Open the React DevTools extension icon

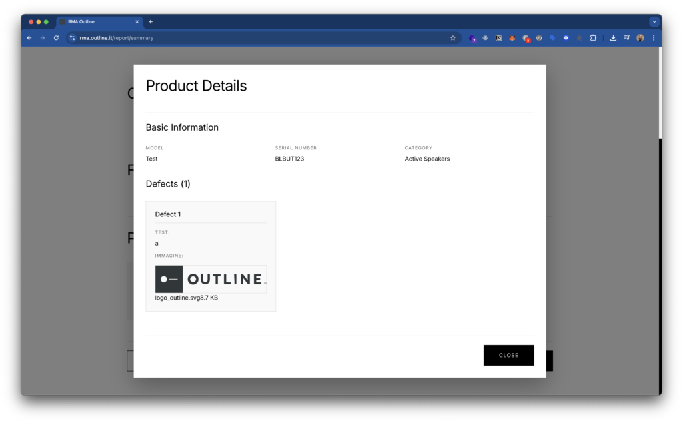[485, 38]
